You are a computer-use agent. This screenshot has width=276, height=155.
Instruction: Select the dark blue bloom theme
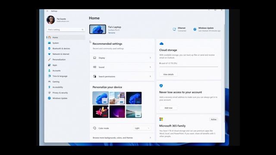(x=134, y=98)
